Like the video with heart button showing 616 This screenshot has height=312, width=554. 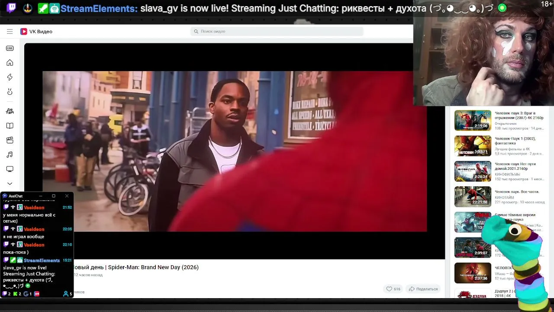393,289
